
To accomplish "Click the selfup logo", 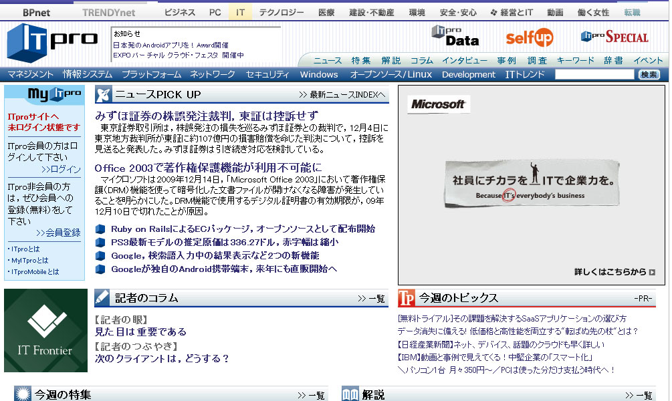I will tap(529, 38).
